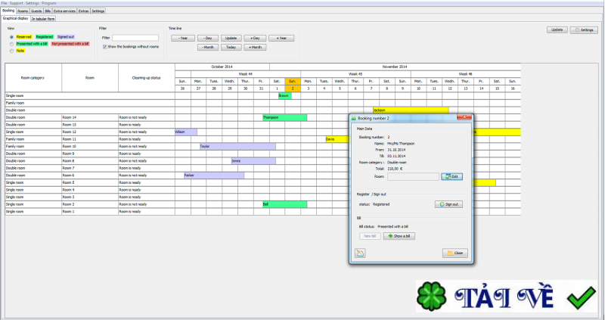
Task: Select the Note view radio button
Action: (11, 51)
